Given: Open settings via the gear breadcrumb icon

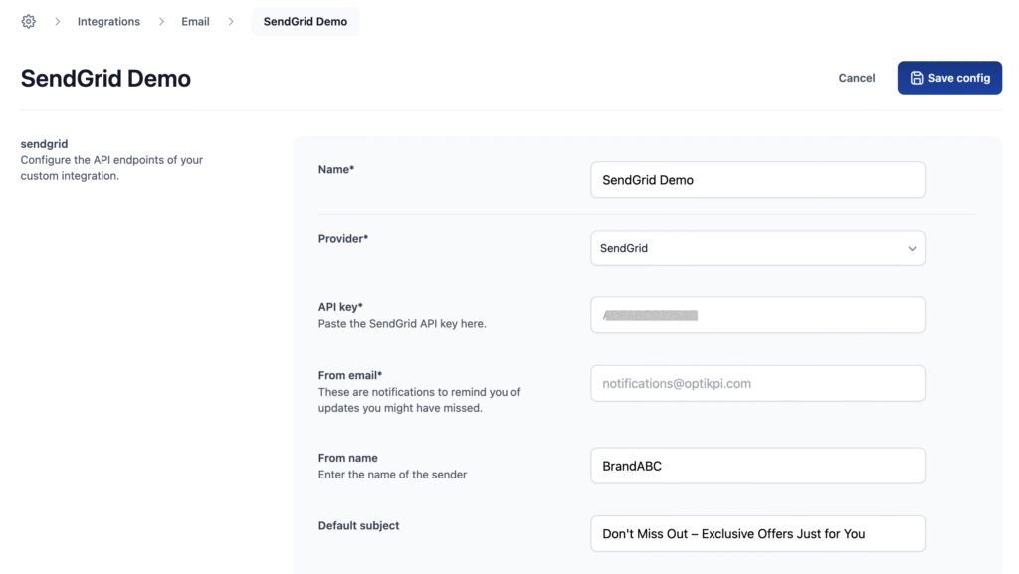Looking at the screenshot, I should [x=28, y=22].
